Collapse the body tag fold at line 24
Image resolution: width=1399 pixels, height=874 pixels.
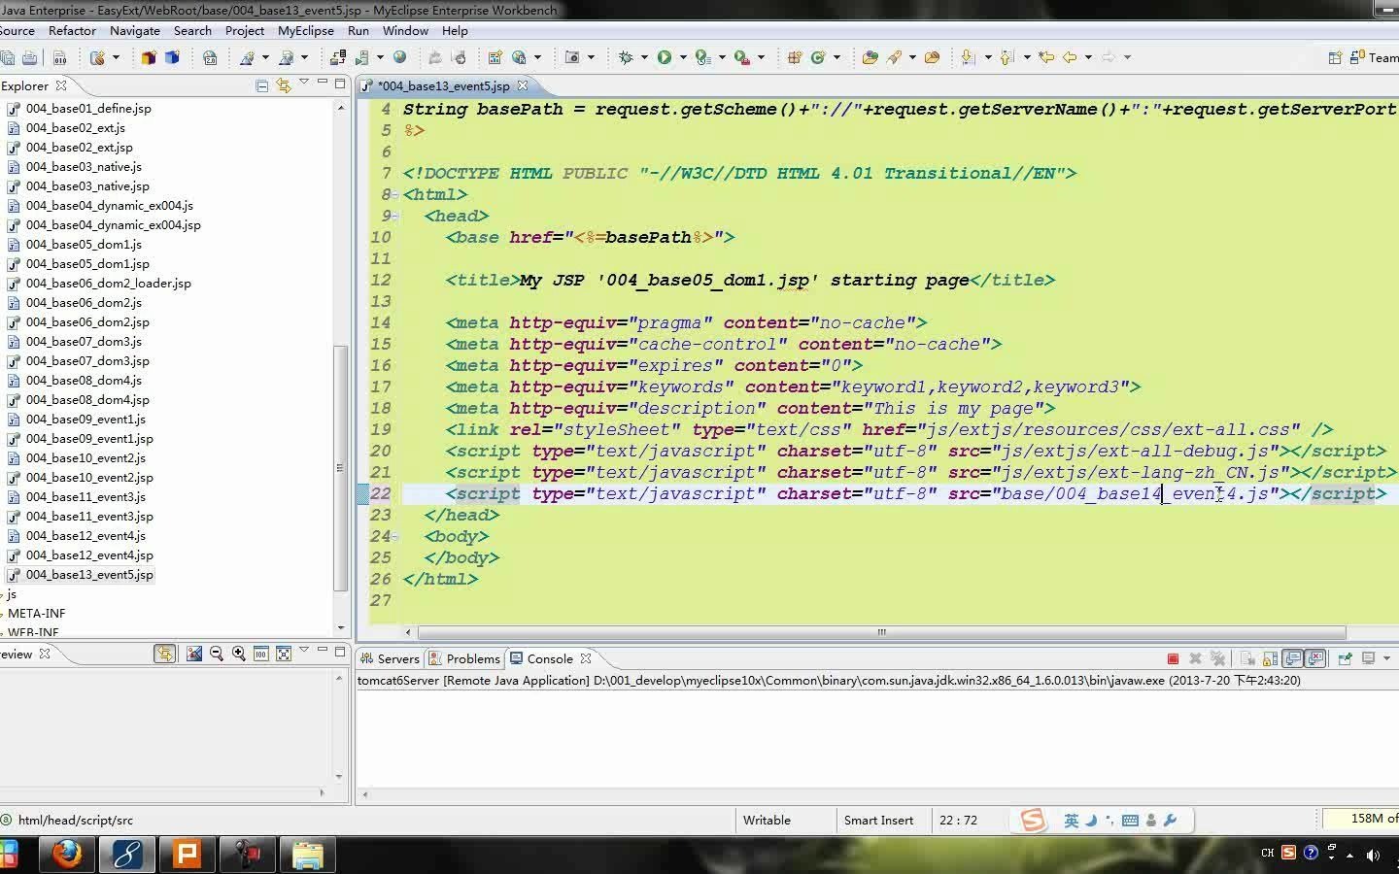point(394,537)
